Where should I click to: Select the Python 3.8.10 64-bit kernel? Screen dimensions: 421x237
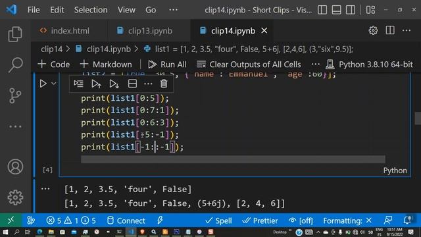click(369, 65)
